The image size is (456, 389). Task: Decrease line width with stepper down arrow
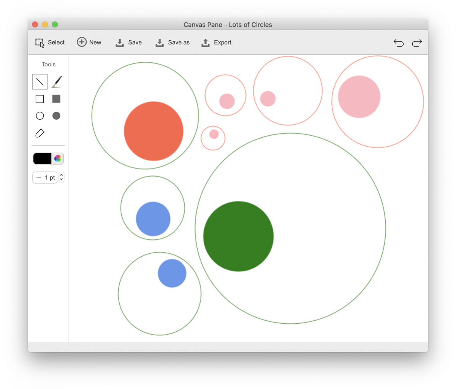pos(62,180)
